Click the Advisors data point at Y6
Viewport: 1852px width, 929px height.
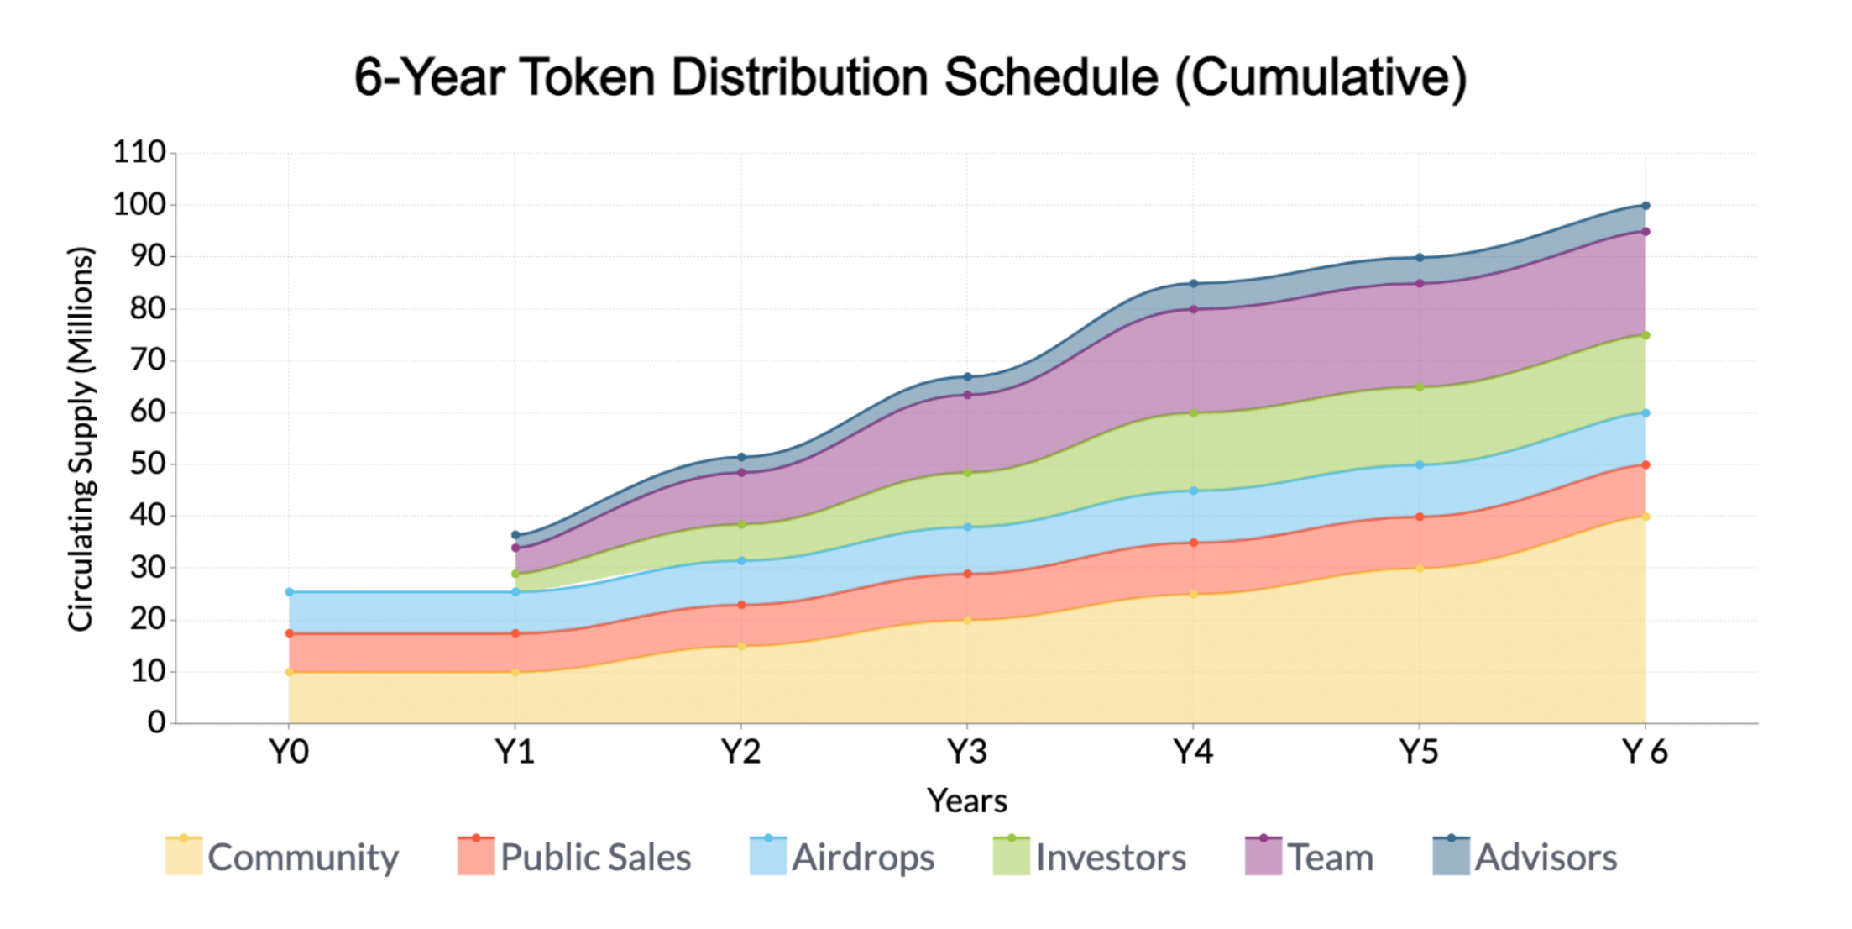(x=1645, y=206)
